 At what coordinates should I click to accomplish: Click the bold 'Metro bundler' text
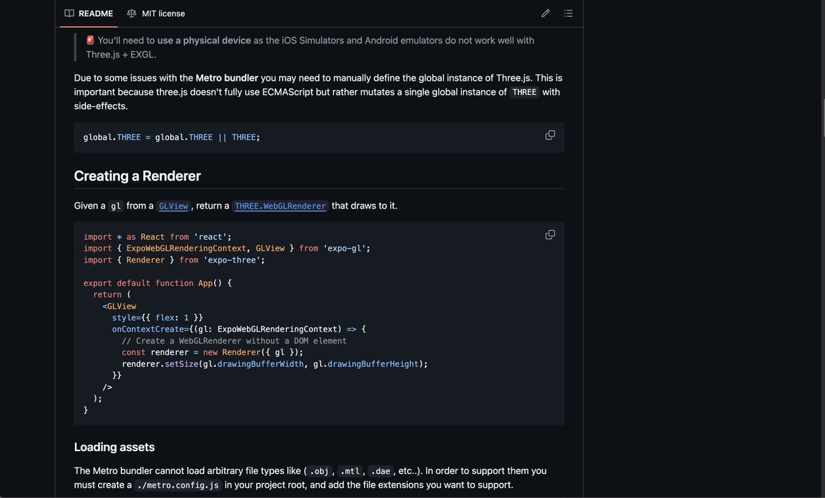(227, 78)
